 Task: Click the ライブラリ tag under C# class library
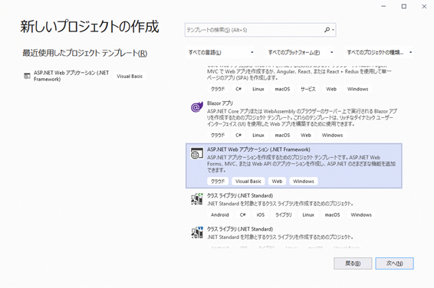pos(284,214)
